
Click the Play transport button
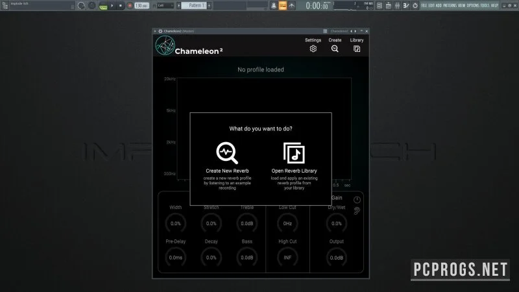point(112,6)
